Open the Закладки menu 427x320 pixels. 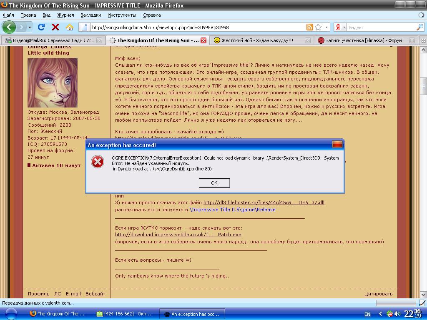pos(90,15)
